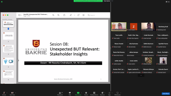Viewport: 171px width, 96px height.
Task: Click Miftahul jannah video tile
Action: (x=149, y=61)
